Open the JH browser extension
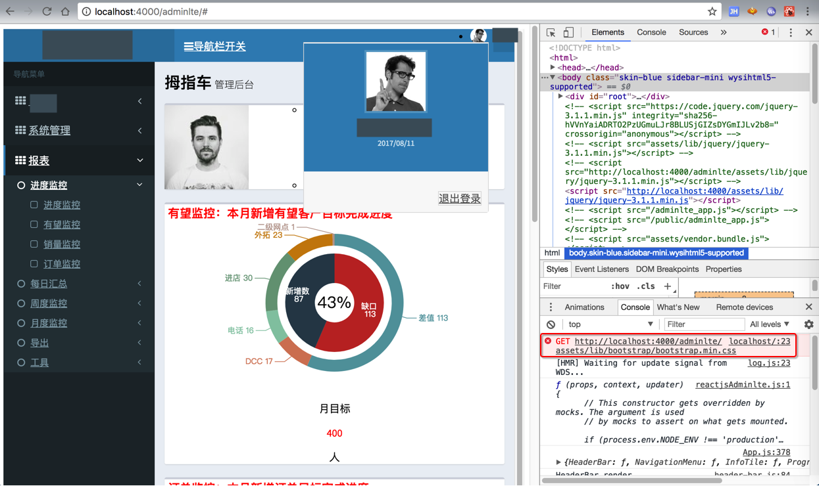Image resolution: width=819 pixels, height=486 pixels. pos(733,11)
